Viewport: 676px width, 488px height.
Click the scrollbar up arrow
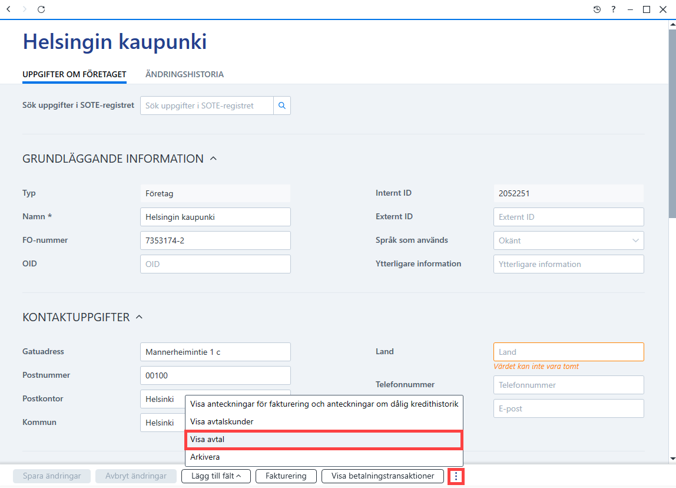click(x=672, y=25)
